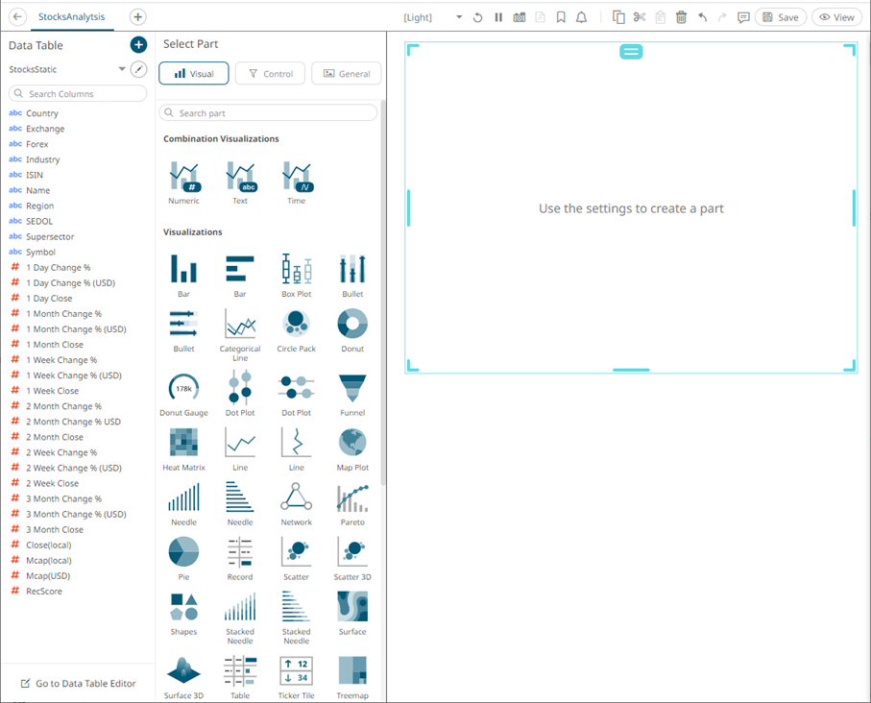This screenshot has height=703, width=871.
Task: Add a new dashboard with the plus tab
Action: (137, 16)
